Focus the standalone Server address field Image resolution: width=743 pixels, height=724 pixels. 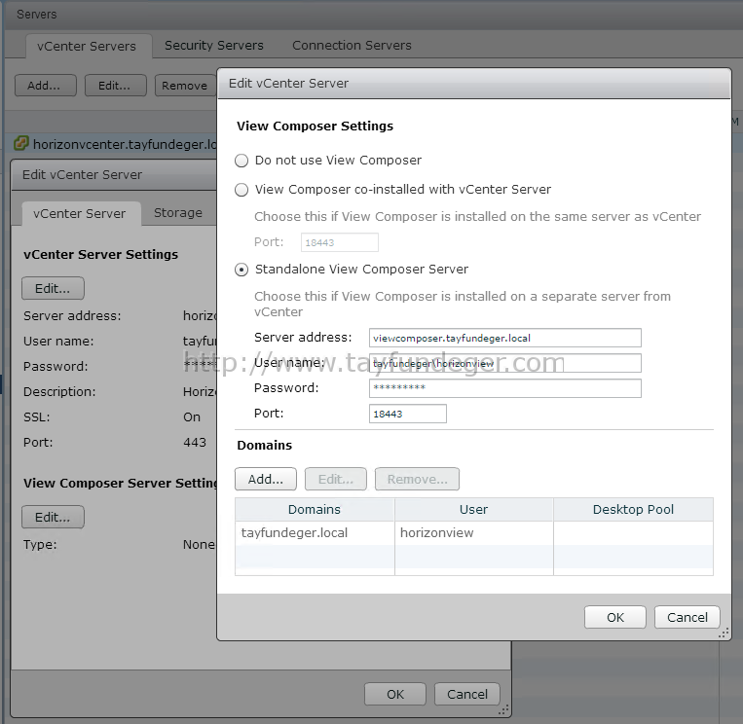click(505, 338)
